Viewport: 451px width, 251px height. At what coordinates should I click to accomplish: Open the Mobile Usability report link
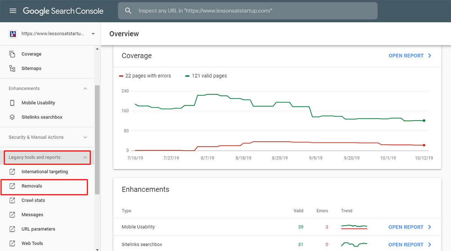[410, 227]
